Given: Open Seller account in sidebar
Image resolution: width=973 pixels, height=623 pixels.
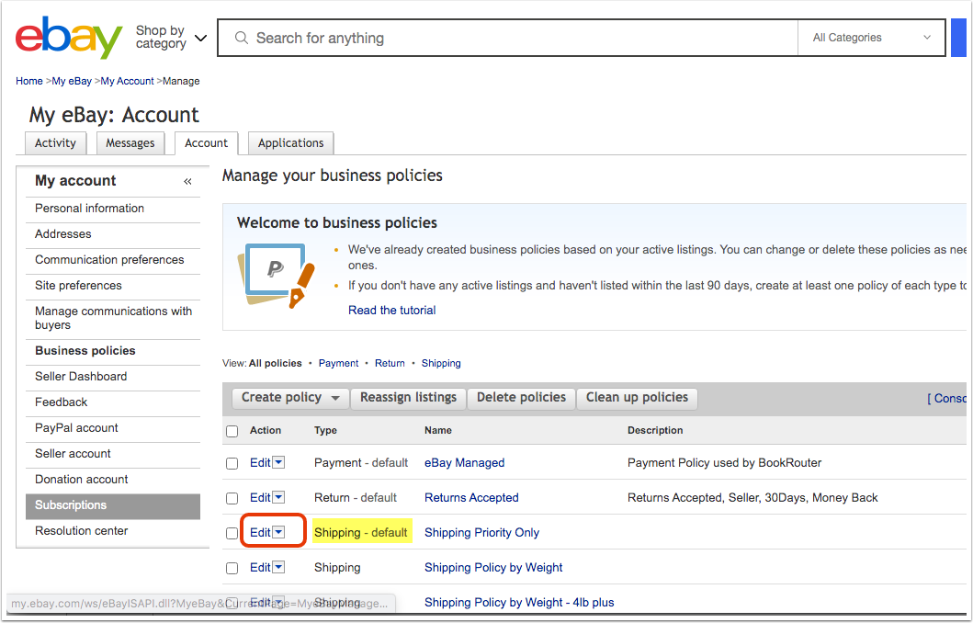Looking at the screenshot, I should 73,454.
